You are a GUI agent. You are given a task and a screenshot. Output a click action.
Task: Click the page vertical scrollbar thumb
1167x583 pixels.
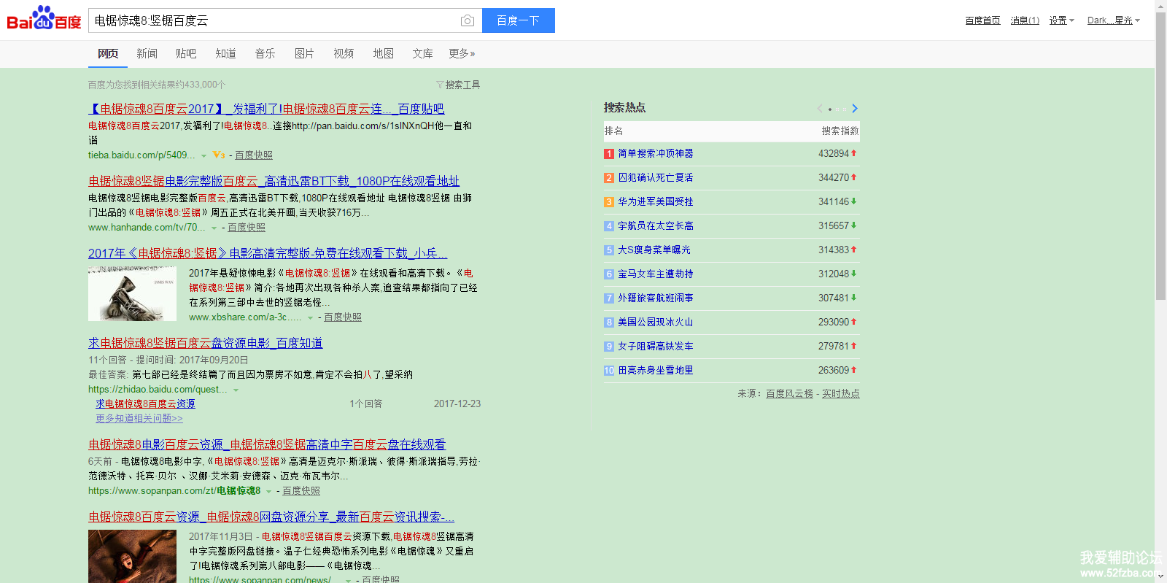click(1160, 157)
